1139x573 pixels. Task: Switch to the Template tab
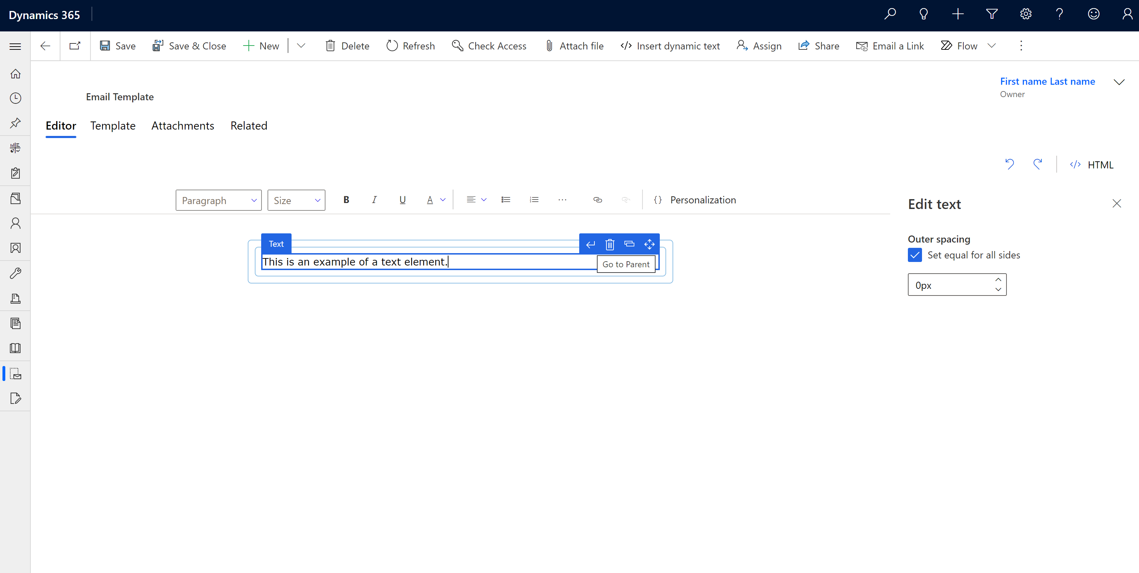click(x=113, y=126)
